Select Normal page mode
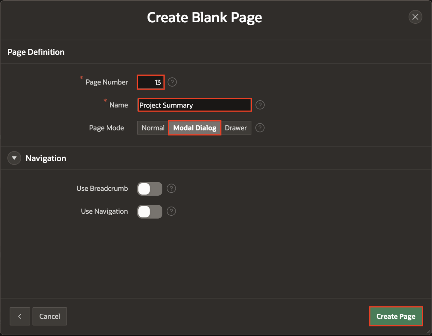Viewport: 432px width, 336px height. click(x=153, y=128)
